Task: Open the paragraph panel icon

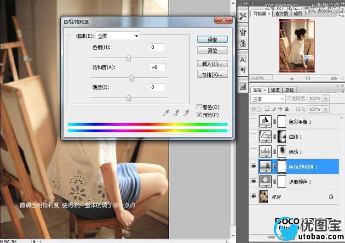Action: click(243, 70)
